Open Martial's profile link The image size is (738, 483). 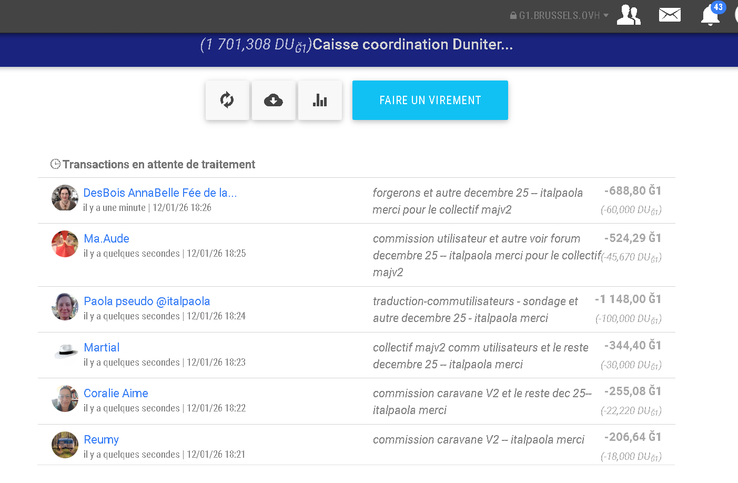pyautogui.click(x=102, y=347)
